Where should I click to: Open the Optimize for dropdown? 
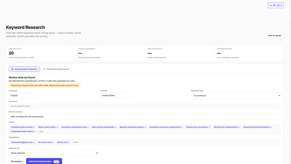coord(53,153)
